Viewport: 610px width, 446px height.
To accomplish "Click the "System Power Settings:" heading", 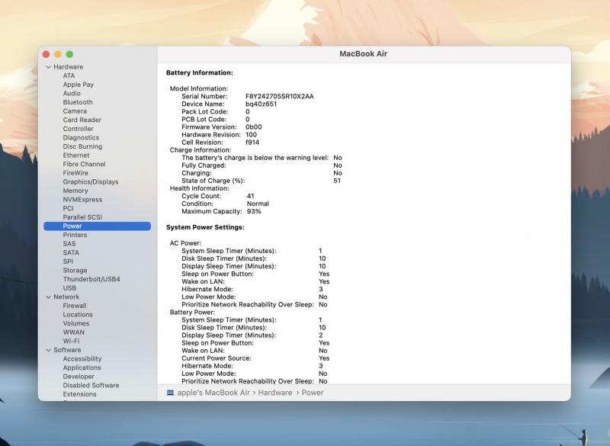I will [205, 227].
